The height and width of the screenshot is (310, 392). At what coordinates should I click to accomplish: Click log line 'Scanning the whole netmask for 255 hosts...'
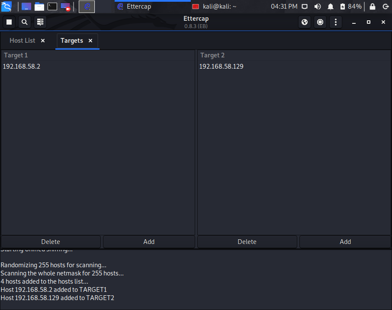(x=62, y=273)
